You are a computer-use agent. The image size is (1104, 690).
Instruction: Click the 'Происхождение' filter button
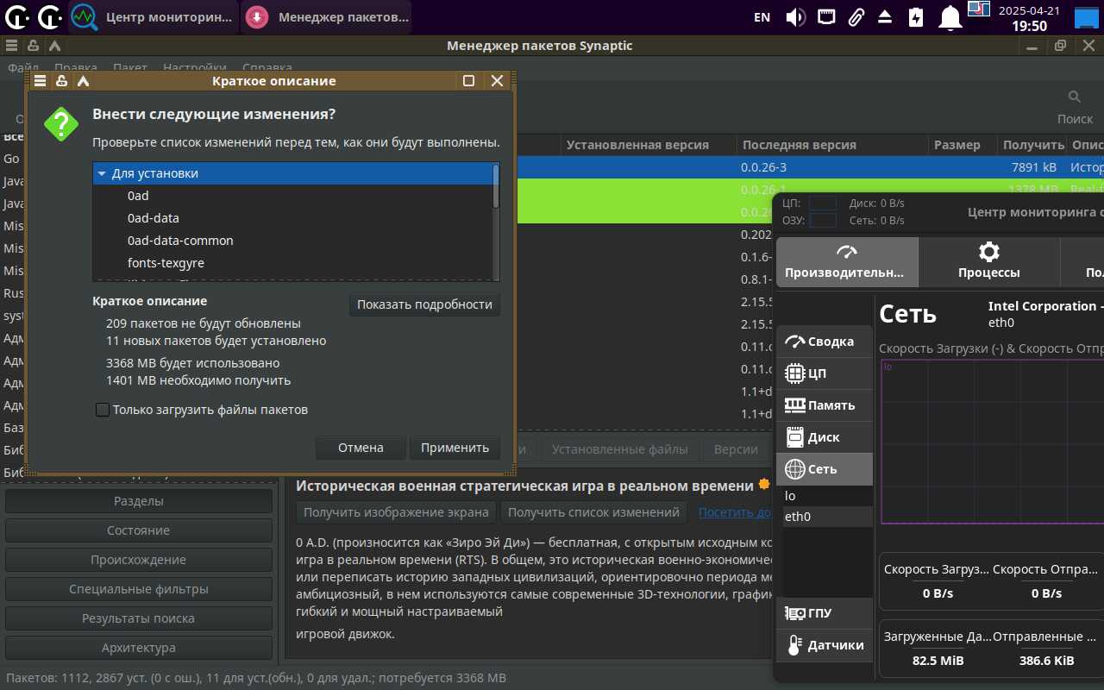tap(139, 560)
